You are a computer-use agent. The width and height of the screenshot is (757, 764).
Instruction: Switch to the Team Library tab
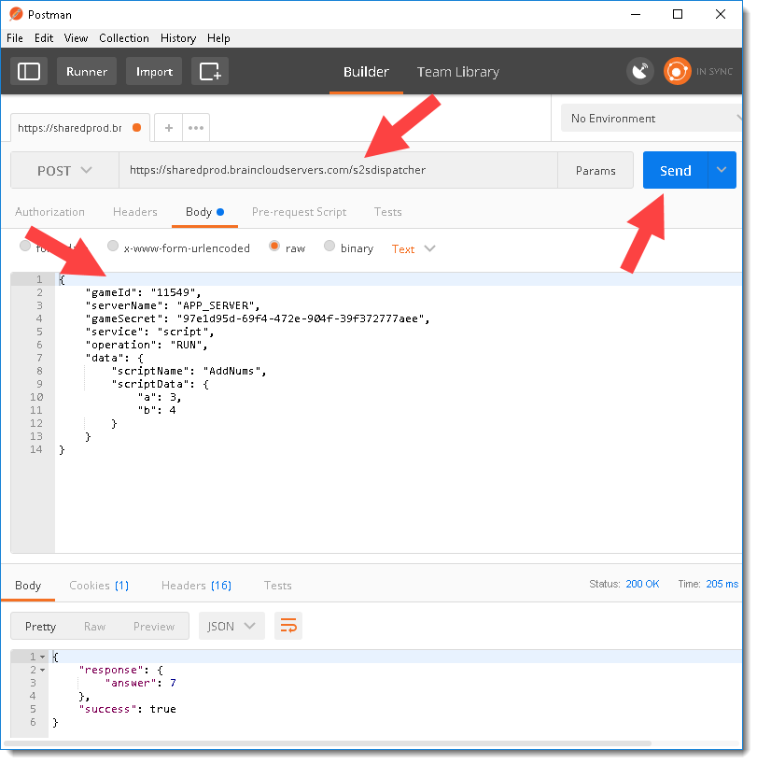457,71
